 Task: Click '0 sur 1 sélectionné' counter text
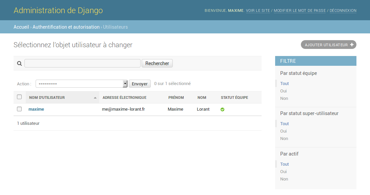click(172, 83)
